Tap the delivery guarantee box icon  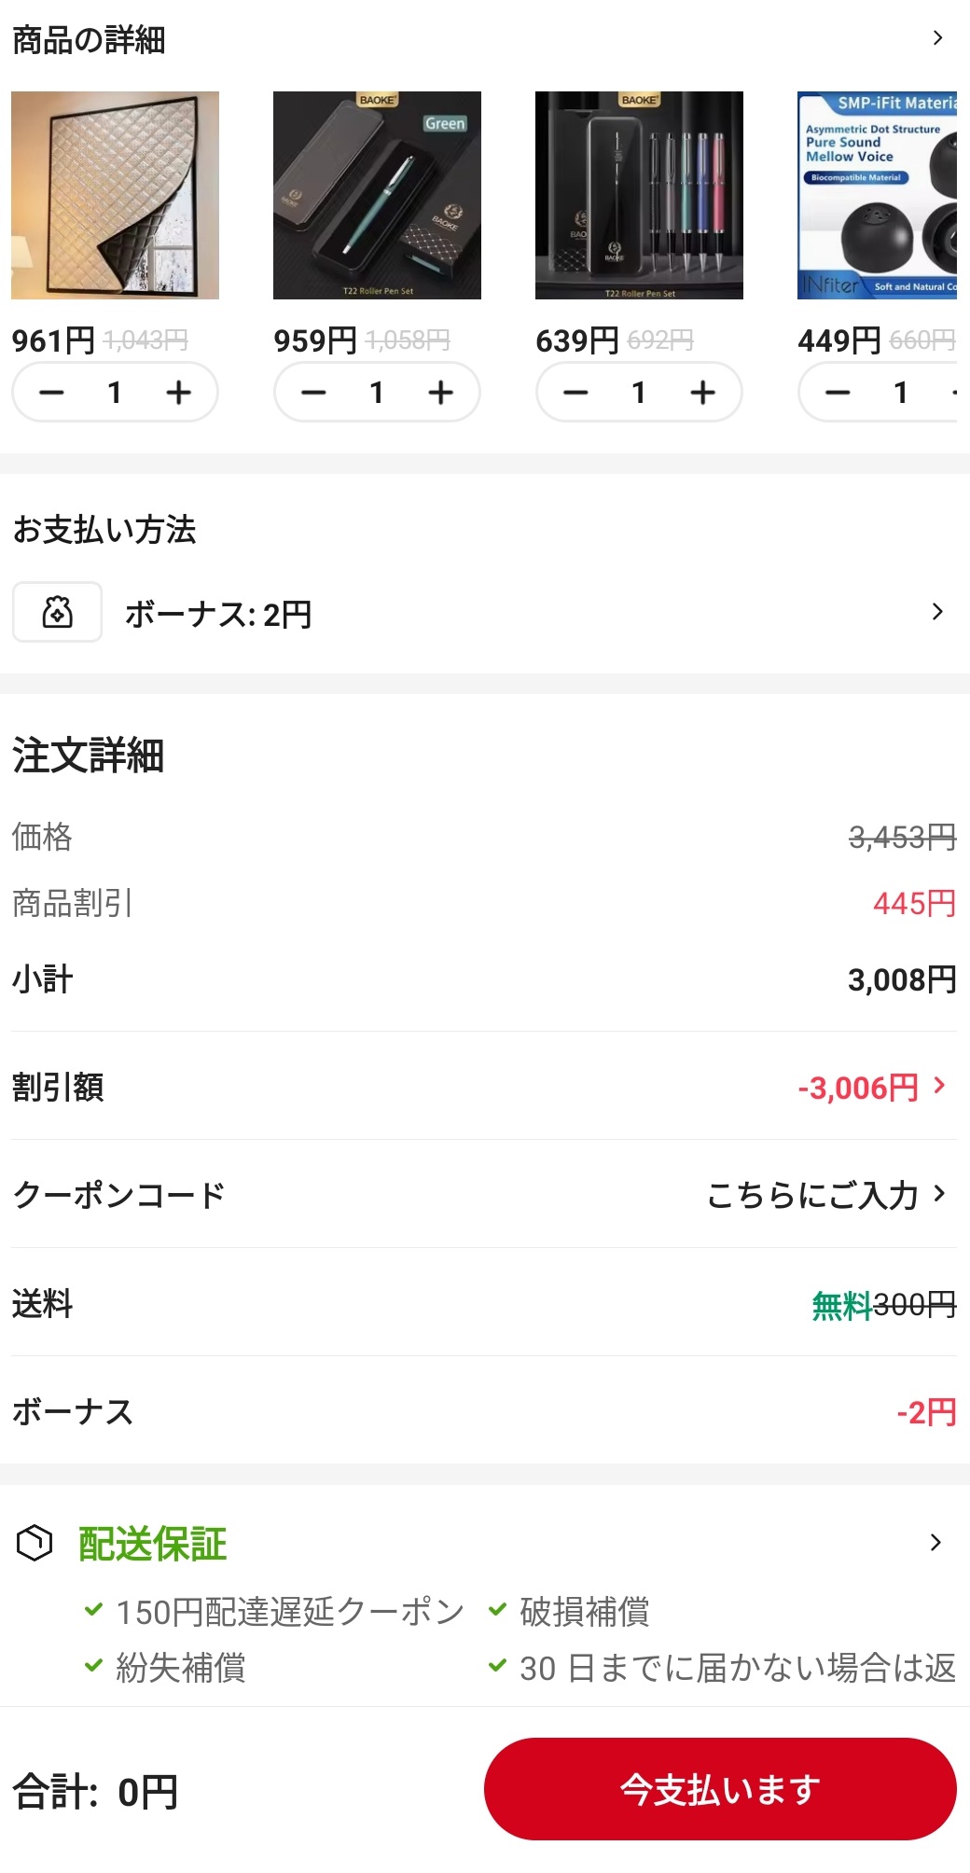pos(35,1543)
